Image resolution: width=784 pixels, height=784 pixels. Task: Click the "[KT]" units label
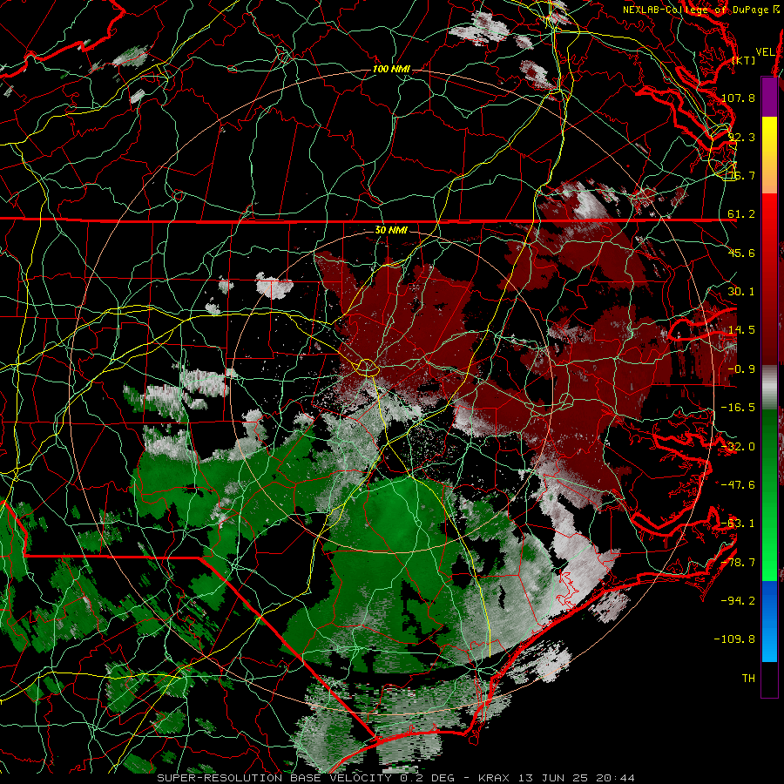744,60
